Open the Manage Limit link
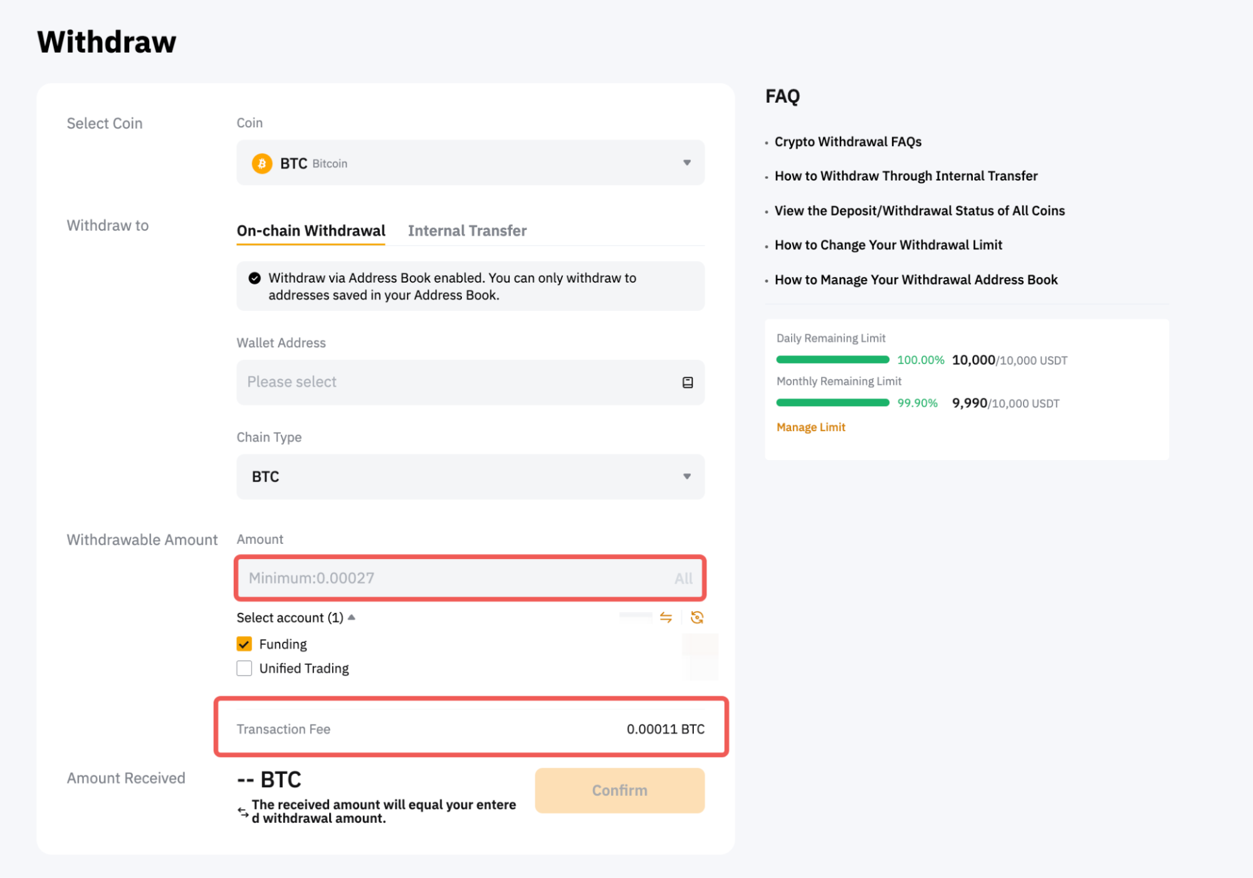Image resolution: width=1253 pixels, height=878 pixels. tap(810, 427)
